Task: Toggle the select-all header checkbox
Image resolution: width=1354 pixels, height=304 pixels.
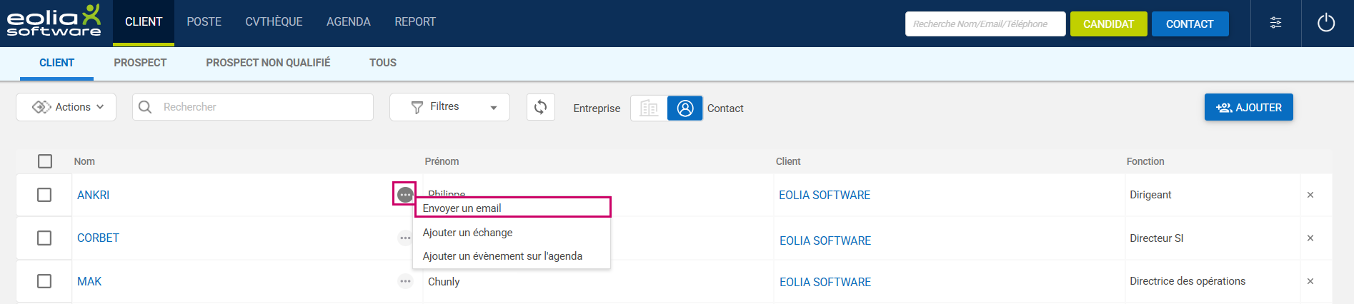Action: point(45,161)
